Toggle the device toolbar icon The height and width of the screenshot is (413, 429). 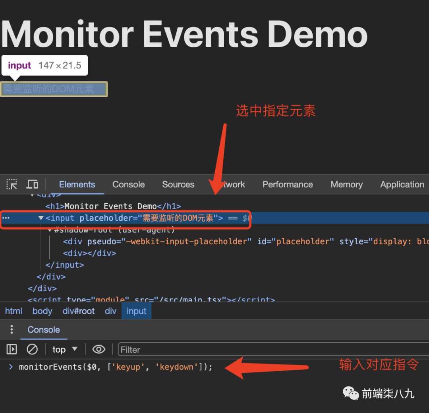click(32, 184)
